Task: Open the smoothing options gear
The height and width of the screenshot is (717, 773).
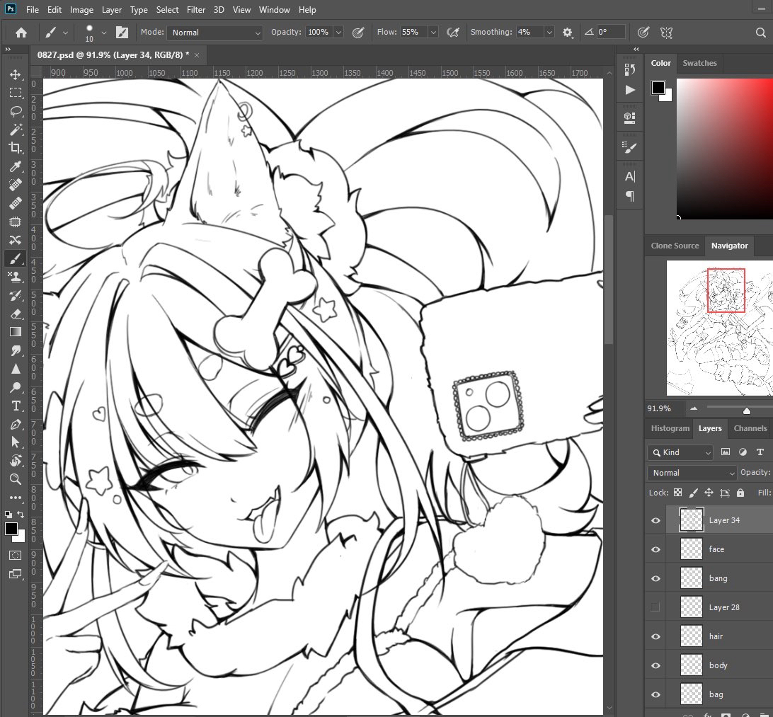Action: click(x=567, y=33)
